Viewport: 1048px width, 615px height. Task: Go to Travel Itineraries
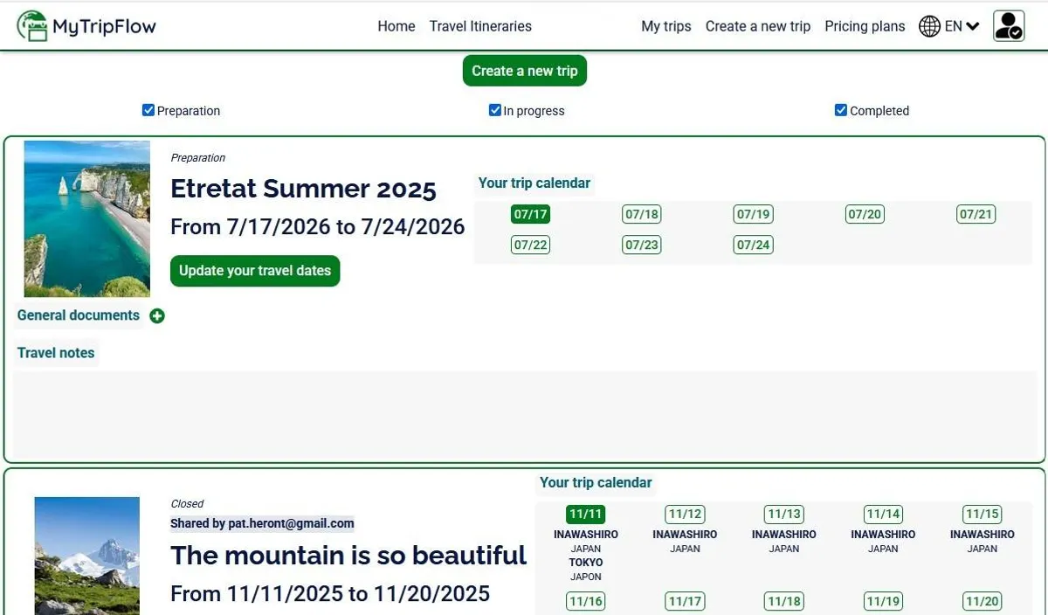(480, 25)
